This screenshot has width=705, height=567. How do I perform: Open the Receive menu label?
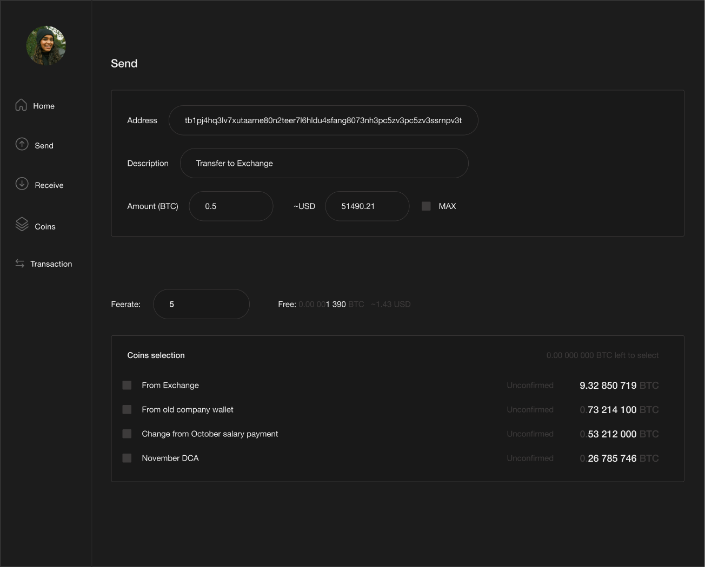(49, 185)
